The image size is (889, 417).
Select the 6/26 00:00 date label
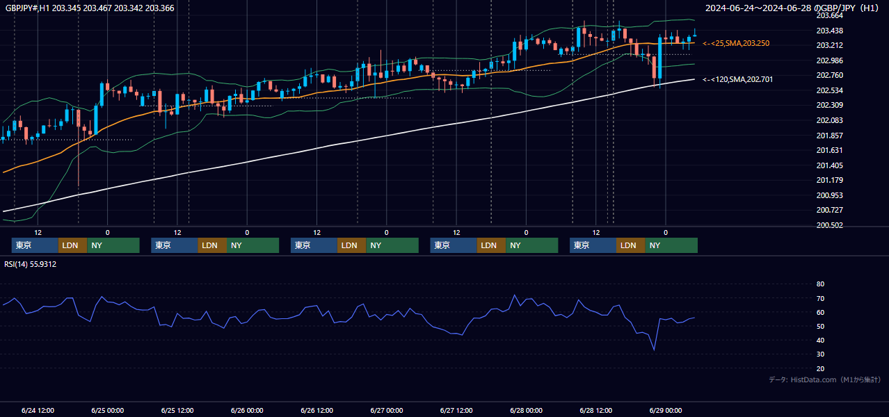(247, 411)
